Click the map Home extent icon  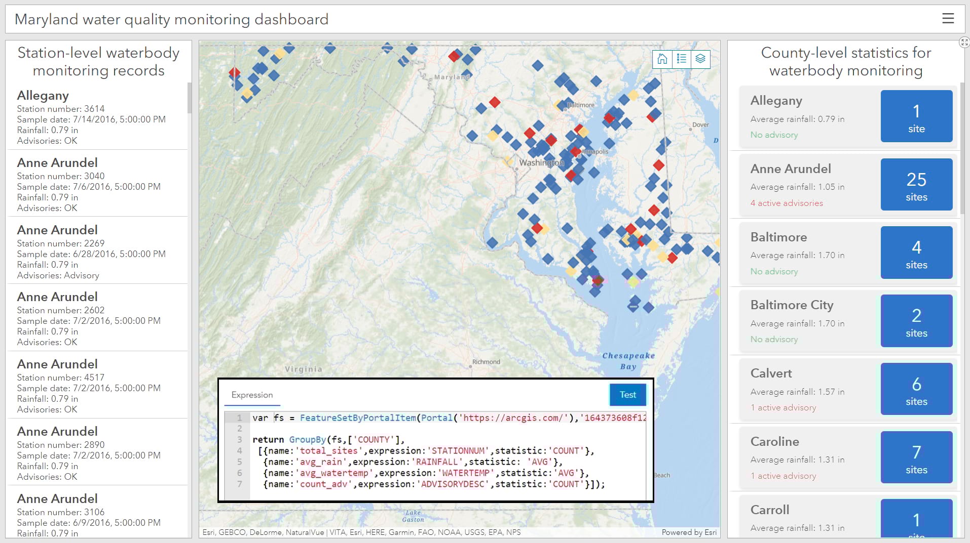click(x=662, y=59)
